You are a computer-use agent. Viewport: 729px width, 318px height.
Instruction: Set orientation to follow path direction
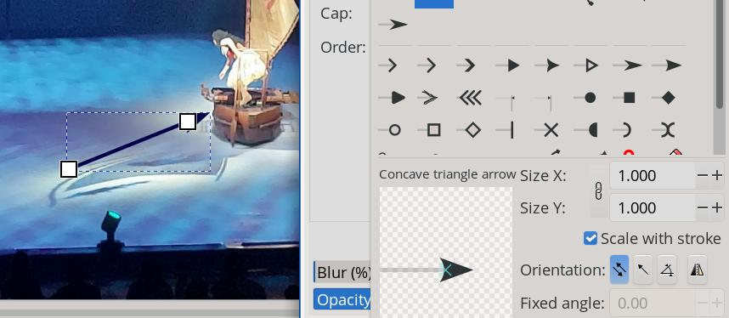pos(643,270)
